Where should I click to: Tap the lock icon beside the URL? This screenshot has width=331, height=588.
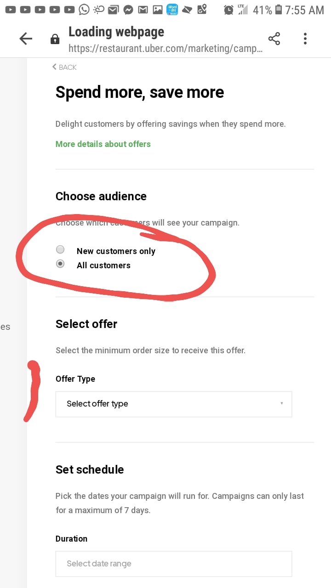tap(55, 39)
